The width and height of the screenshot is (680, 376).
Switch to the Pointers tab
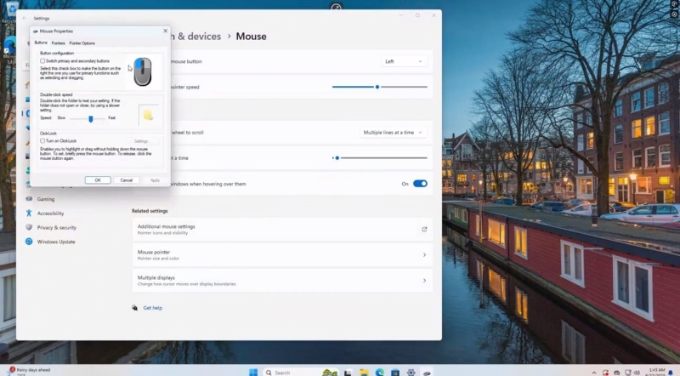[x=58, y=43]
